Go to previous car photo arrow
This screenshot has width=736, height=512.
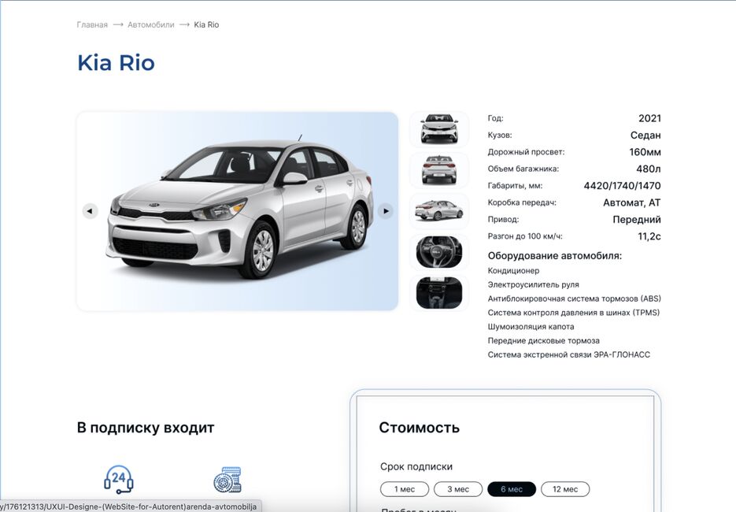click(x=90, y=211)
